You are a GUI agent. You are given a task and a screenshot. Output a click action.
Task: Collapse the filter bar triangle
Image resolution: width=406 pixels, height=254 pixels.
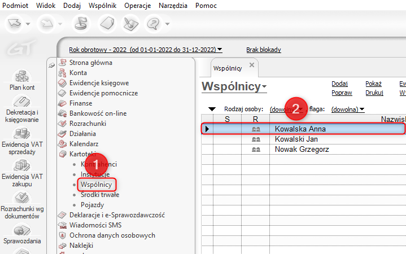coord(212,110)
